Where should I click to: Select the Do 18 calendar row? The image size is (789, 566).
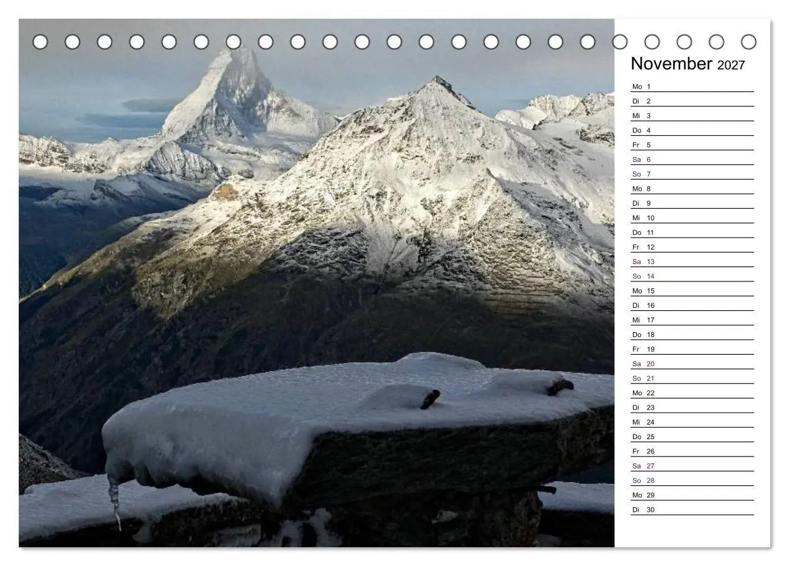[x=692, y=335]
